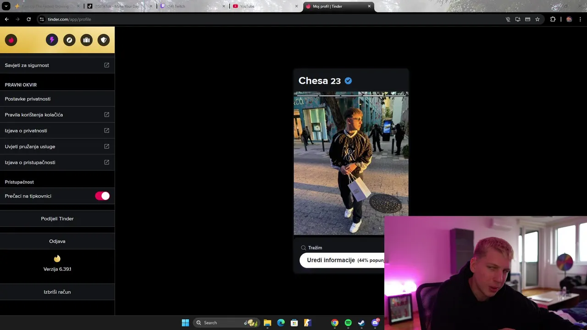Open Pravila korištenja kolačića link
Image resolution: width=587 pixels, height=330 pixels.
point(57,115)
